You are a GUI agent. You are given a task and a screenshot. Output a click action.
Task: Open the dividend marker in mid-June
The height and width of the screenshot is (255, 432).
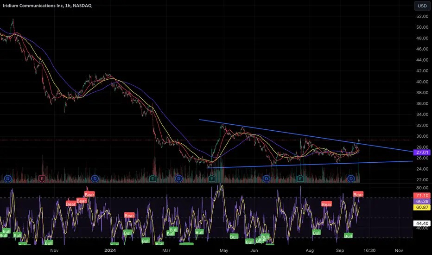point(266,178)
